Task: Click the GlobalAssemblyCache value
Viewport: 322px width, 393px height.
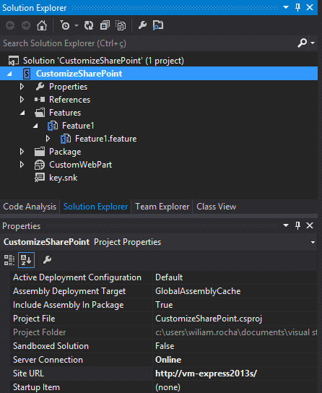Action: [x=198, y=291]
